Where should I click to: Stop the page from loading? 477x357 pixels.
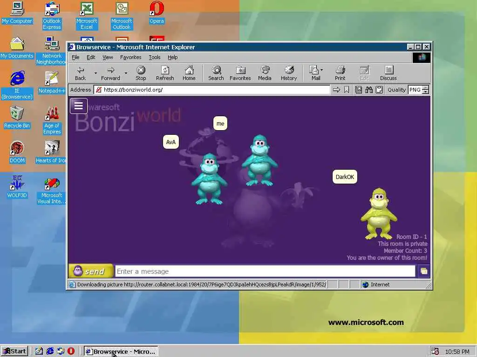click(x=141, y=73)
